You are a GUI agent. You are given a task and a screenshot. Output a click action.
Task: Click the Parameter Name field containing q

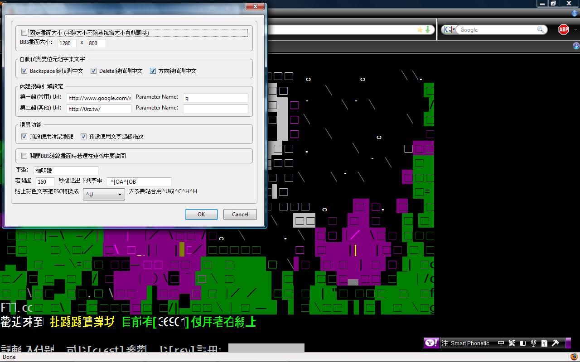click(x=216, y=98)
